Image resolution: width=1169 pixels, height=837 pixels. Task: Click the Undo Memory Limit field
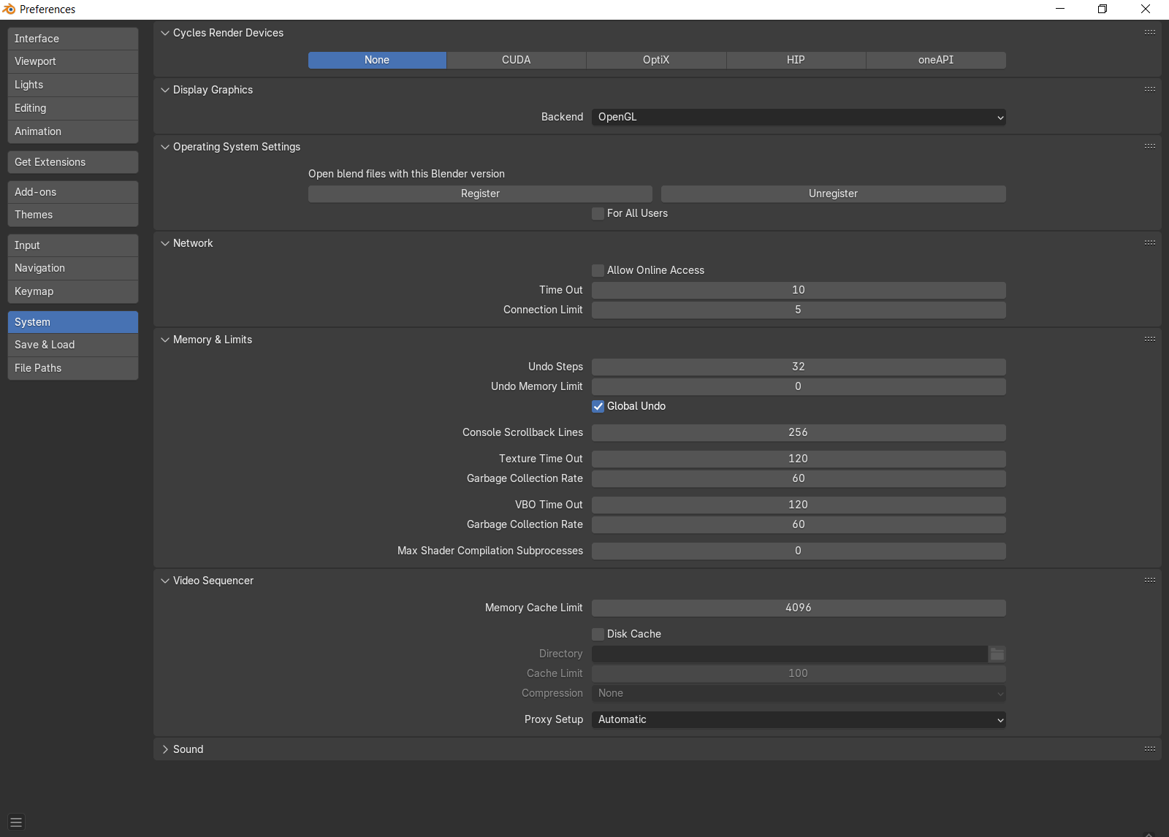799,386
